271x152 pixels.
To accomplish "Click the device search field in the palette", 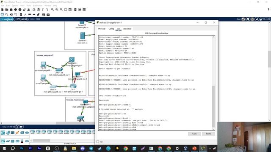I will click(x=15, y=137).
